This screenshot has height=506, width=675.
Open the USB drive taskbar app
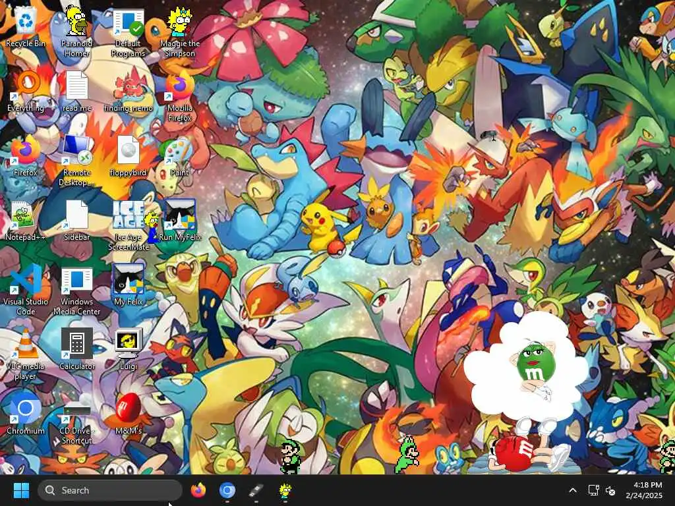pos(256,490)
